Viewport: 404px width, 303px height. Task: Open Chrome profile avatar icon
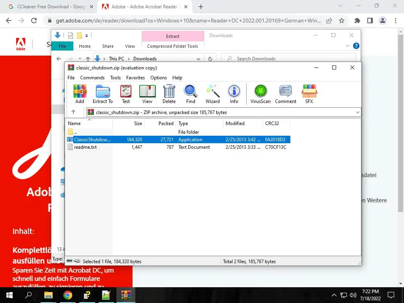[383, 21]
